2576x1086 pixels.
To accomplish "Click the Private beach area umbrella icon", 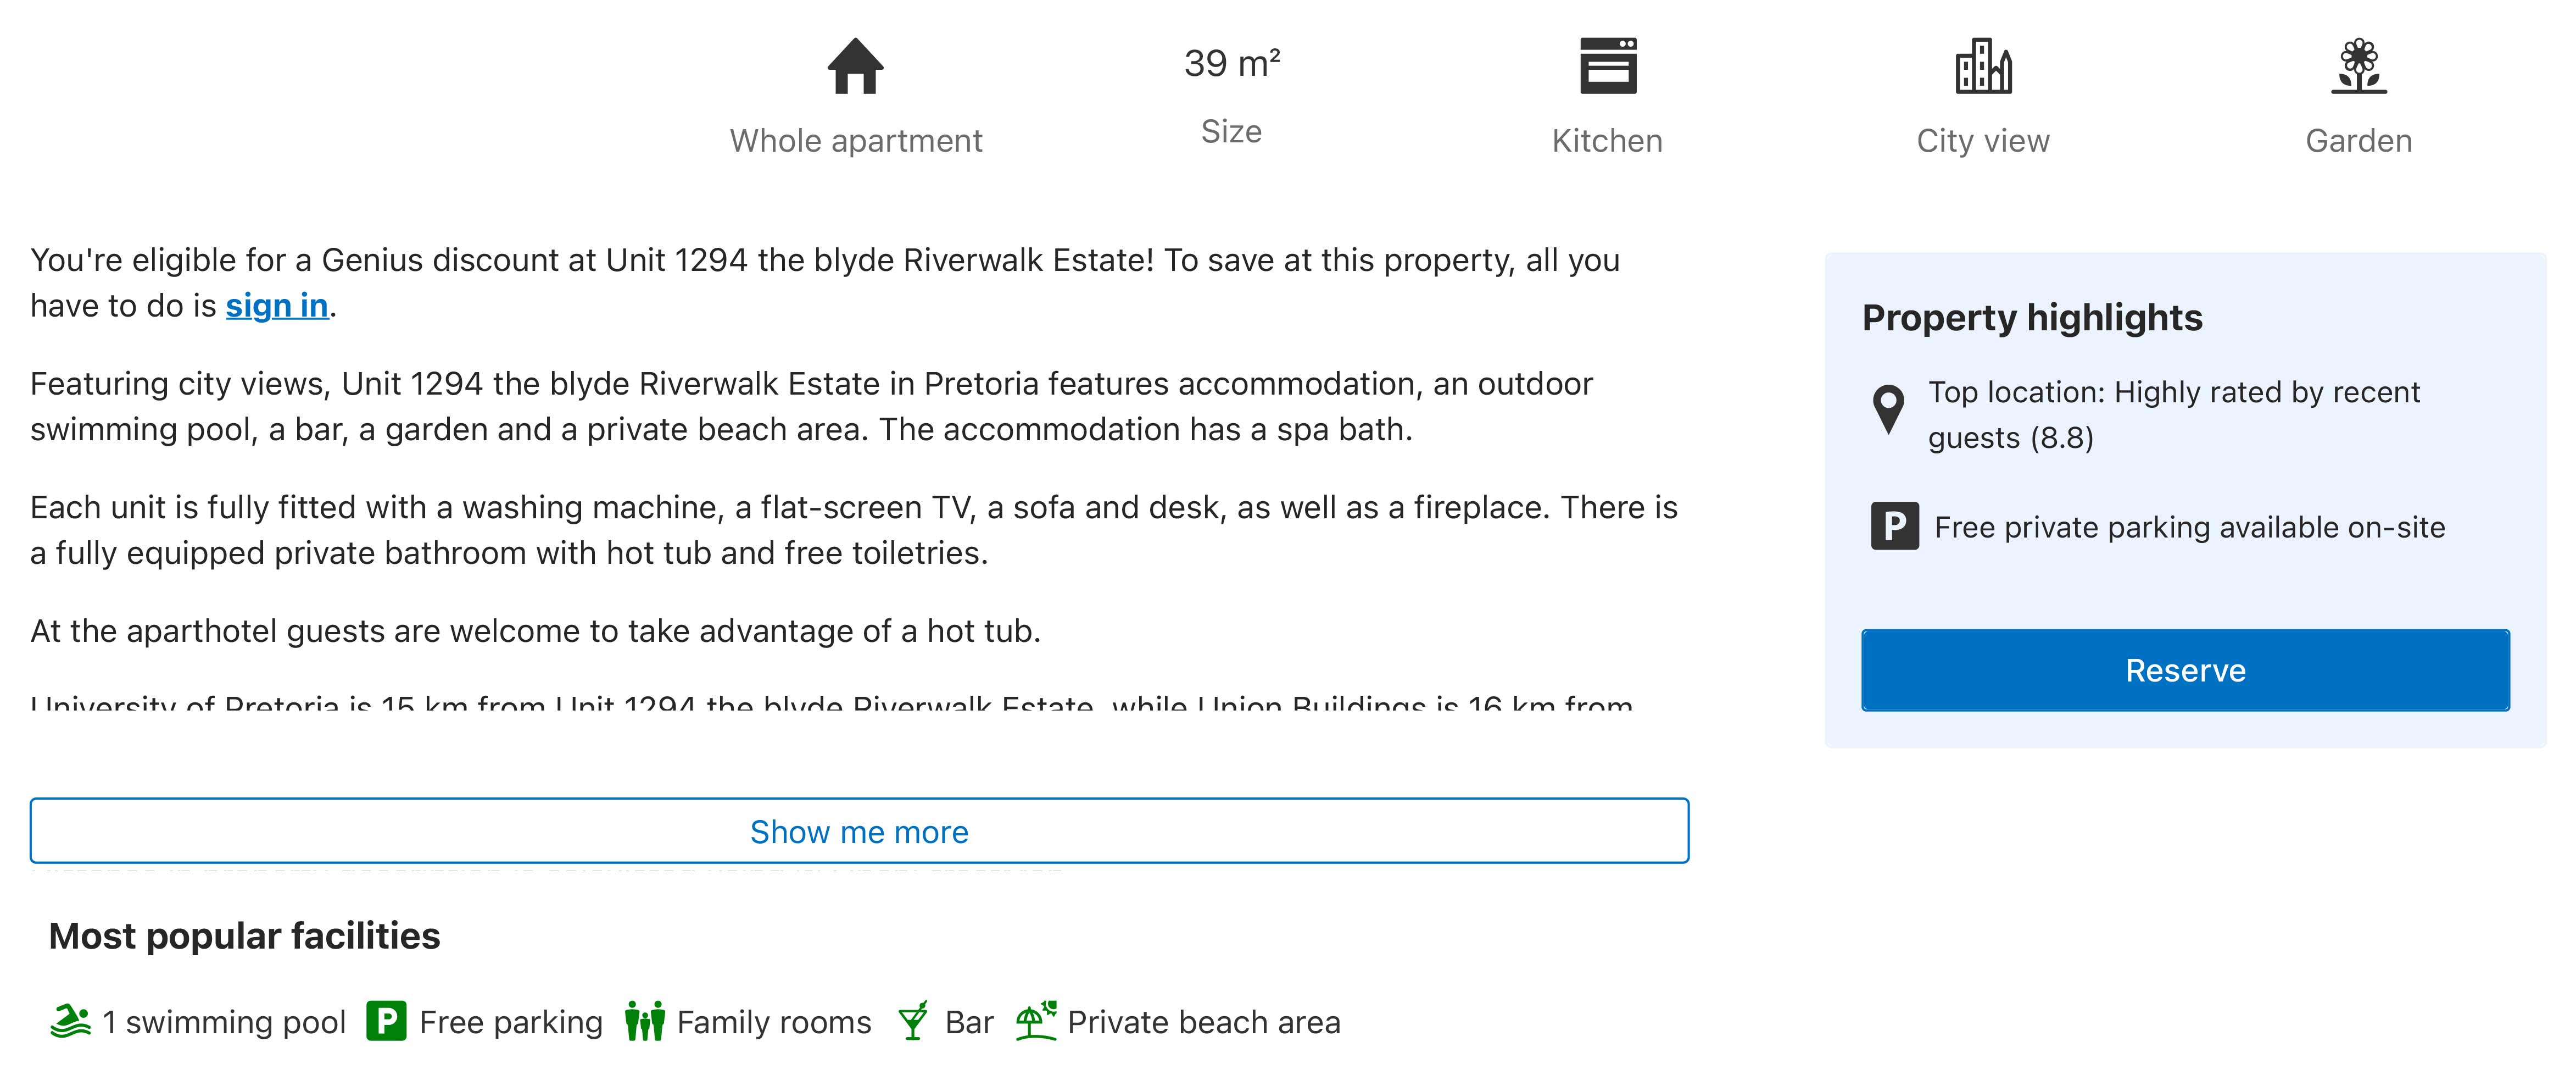I will (1036, 1022).
